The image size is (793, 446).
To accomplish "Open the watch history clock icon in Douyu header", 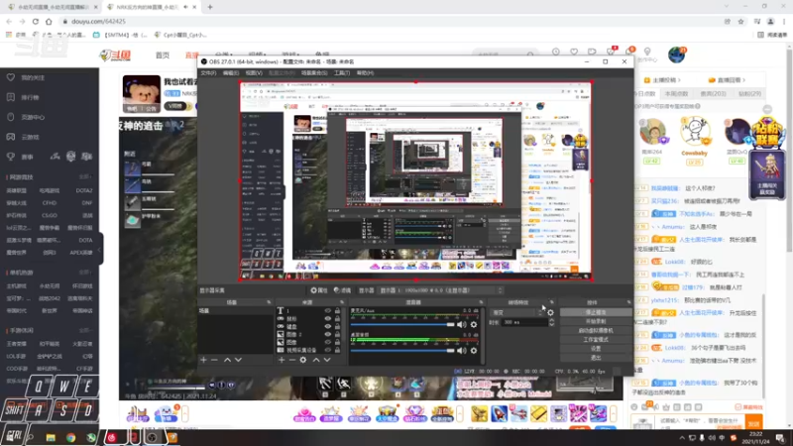I will [x=556, y=53].
